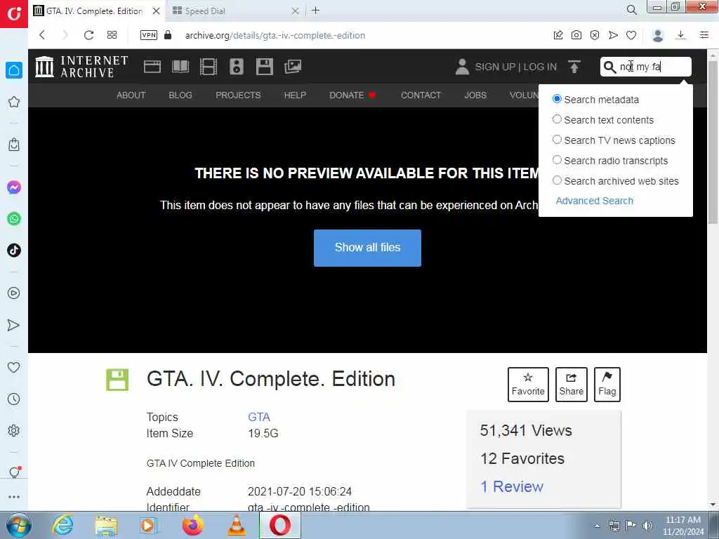Open the Speed Dial grid icon
The height and width of the screenshot is (539, 719).
(112, 35)
